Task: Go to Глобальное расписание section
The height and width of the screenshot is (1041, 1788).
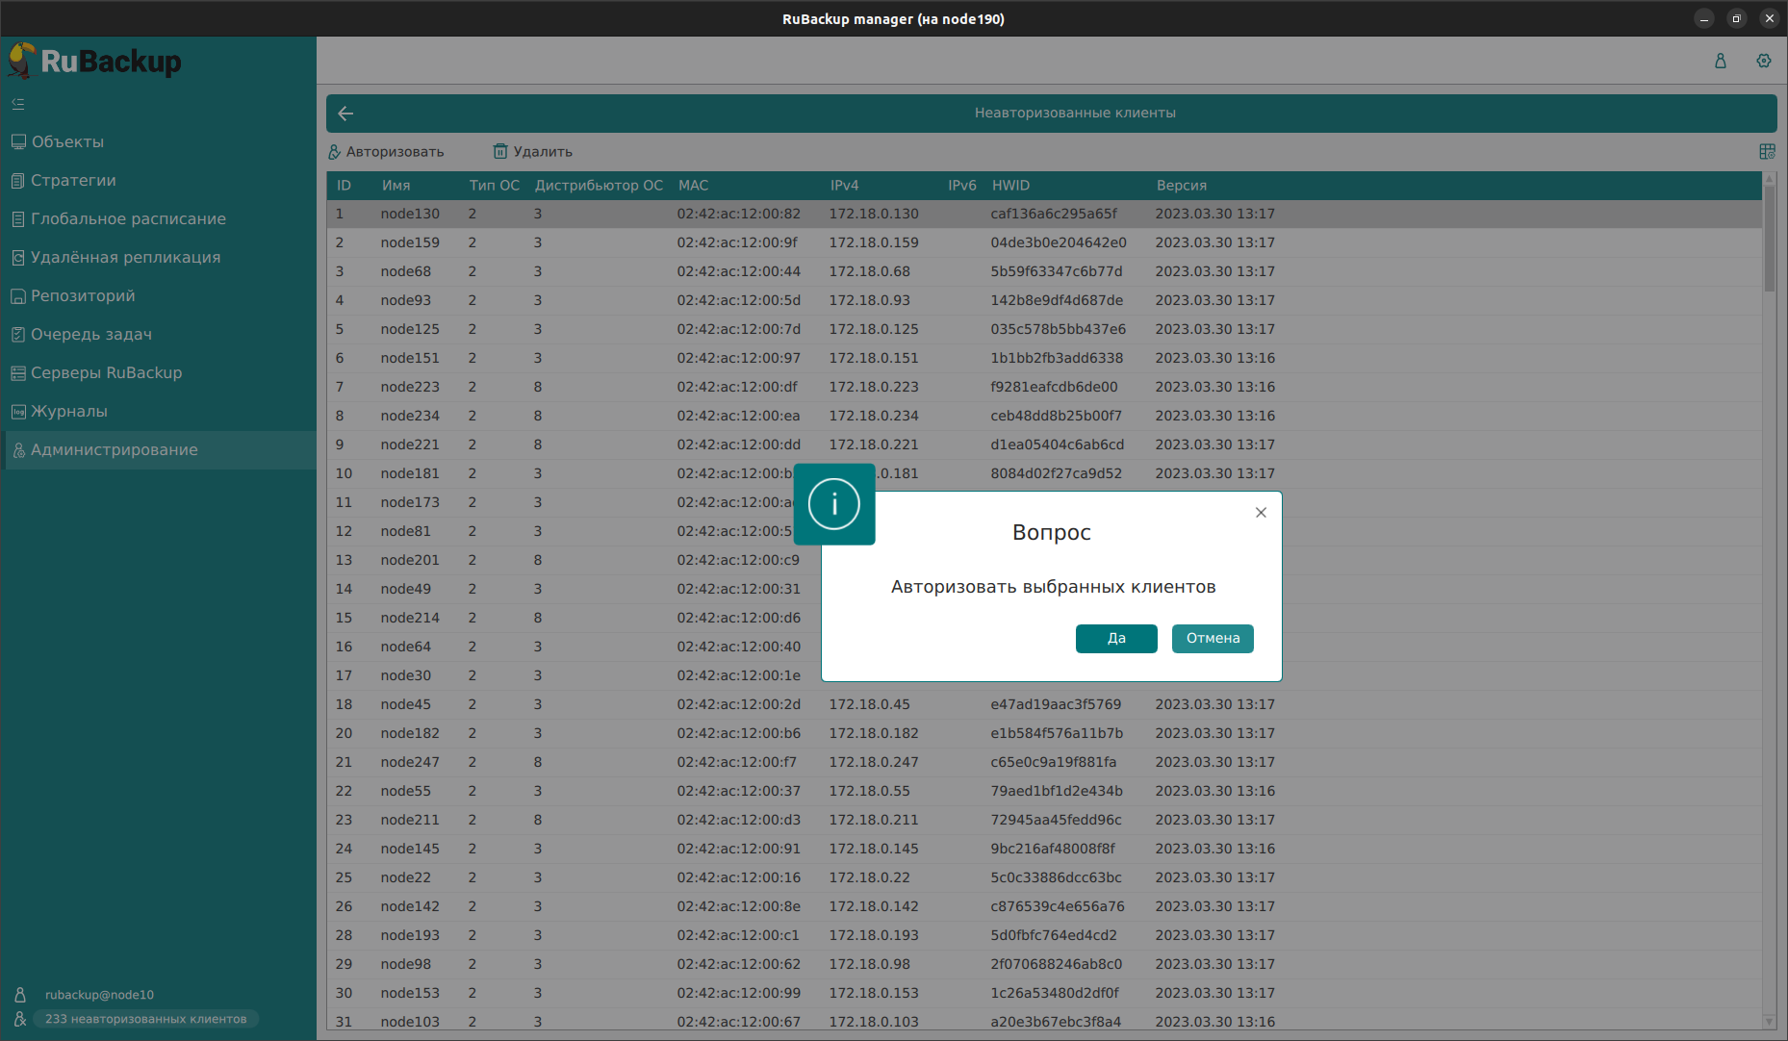Action: click(x=128, y=219)
